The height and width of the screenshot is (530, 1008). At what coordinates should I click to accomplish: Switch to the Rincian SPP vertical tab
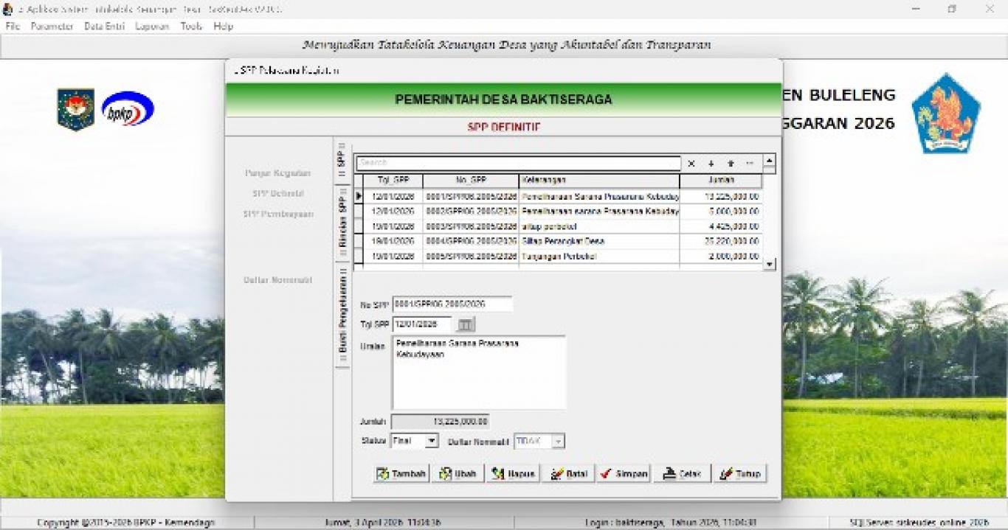coord(342,223)
